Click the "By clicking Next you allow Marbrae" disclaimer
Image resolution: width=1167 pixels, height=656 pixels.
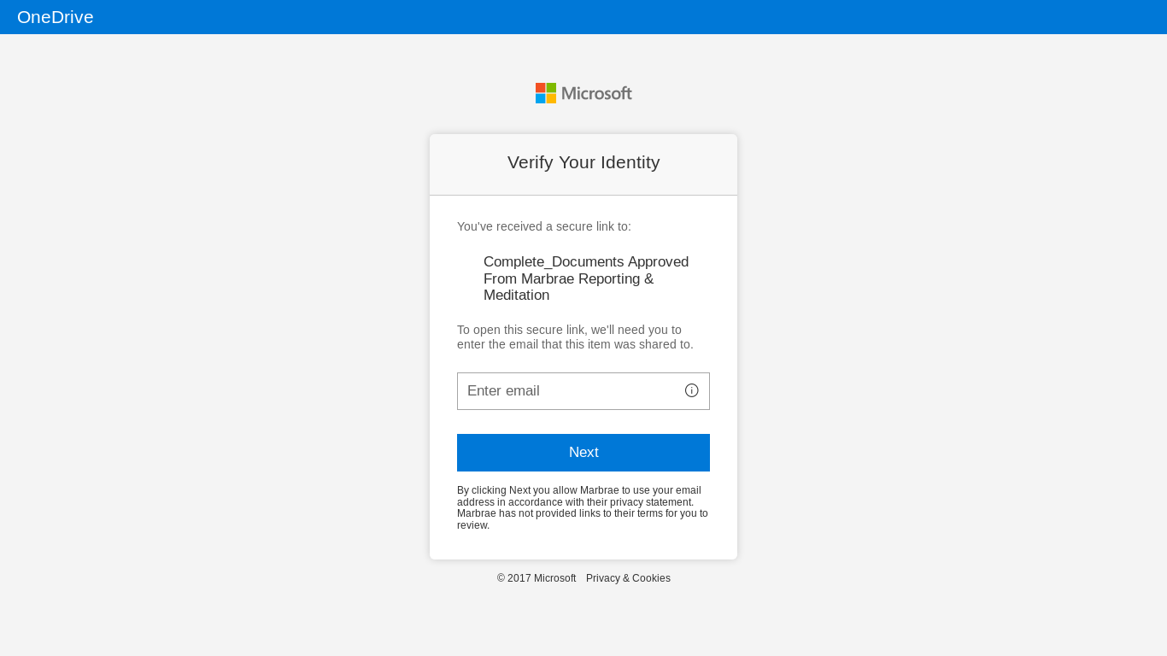(583, 507)
